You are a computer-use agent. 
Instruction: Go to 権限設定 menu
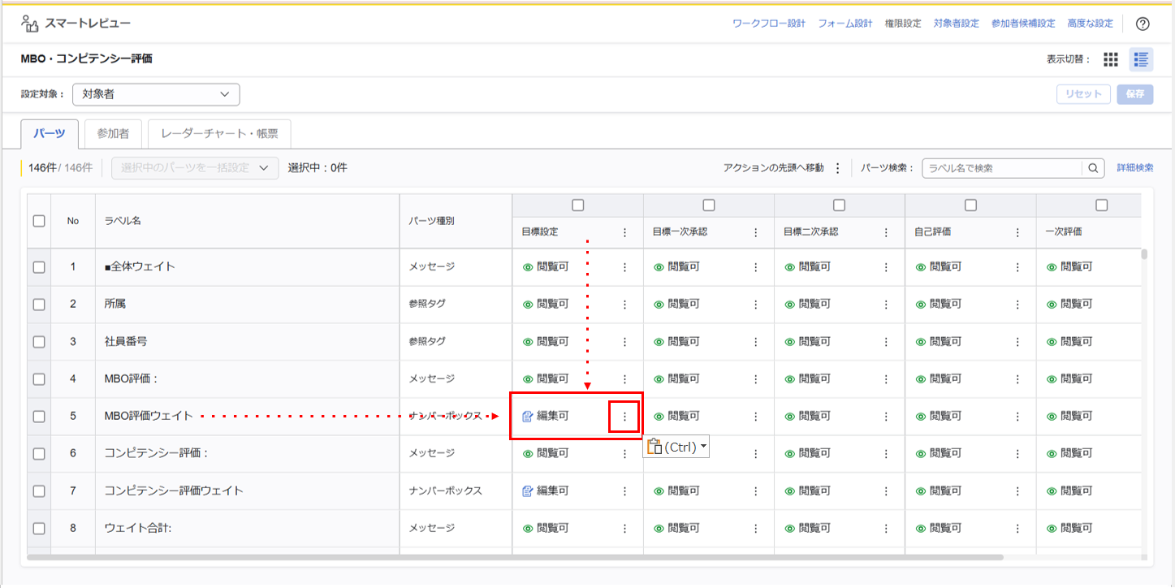pyautogui.click(x=903, y=24)
